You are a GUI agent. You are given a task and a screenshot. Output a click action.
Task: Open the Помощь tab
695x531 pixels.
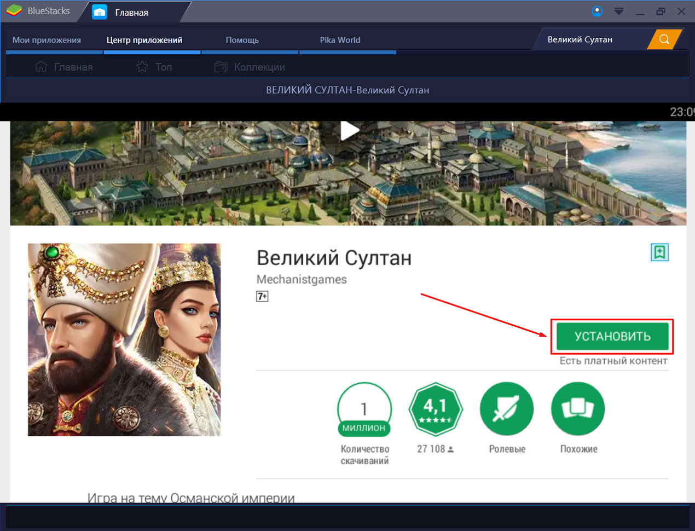coord(242,40)
